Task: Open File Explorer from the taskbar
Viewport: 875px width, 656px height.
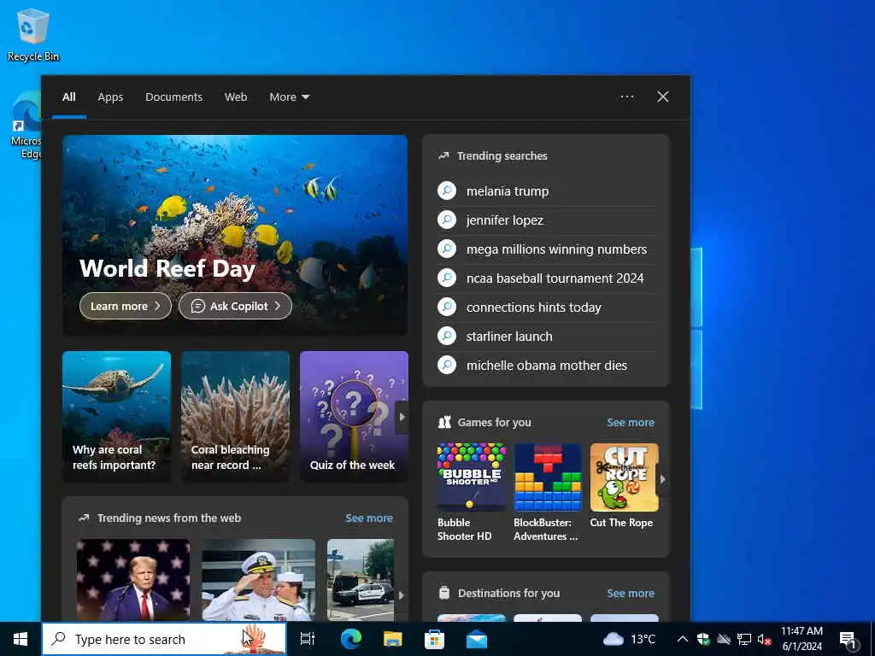Action: click(x=392, y=639)
